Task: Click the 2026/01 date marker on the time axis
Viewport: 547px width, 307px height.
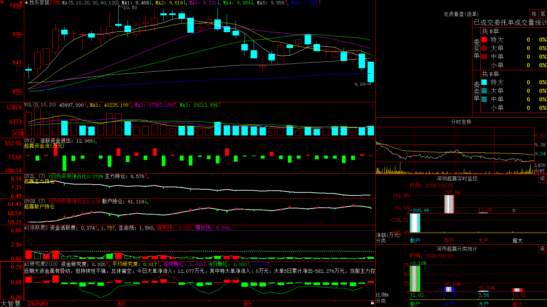Action: click(x=39, y=304)
